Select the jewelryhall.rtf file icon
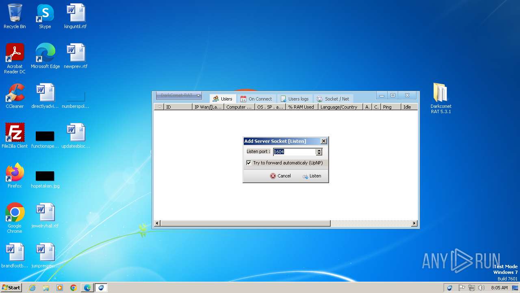This screenshot has width=520, height=293. (x=45, y=216)
